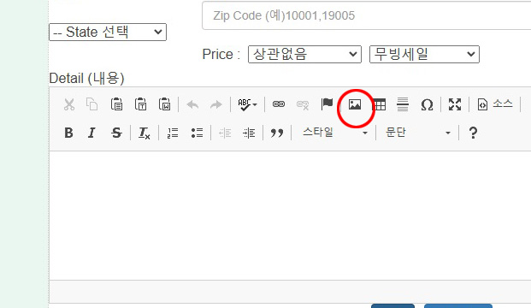
Task: Click the question mark help button
Action: [x=473, y=133]
